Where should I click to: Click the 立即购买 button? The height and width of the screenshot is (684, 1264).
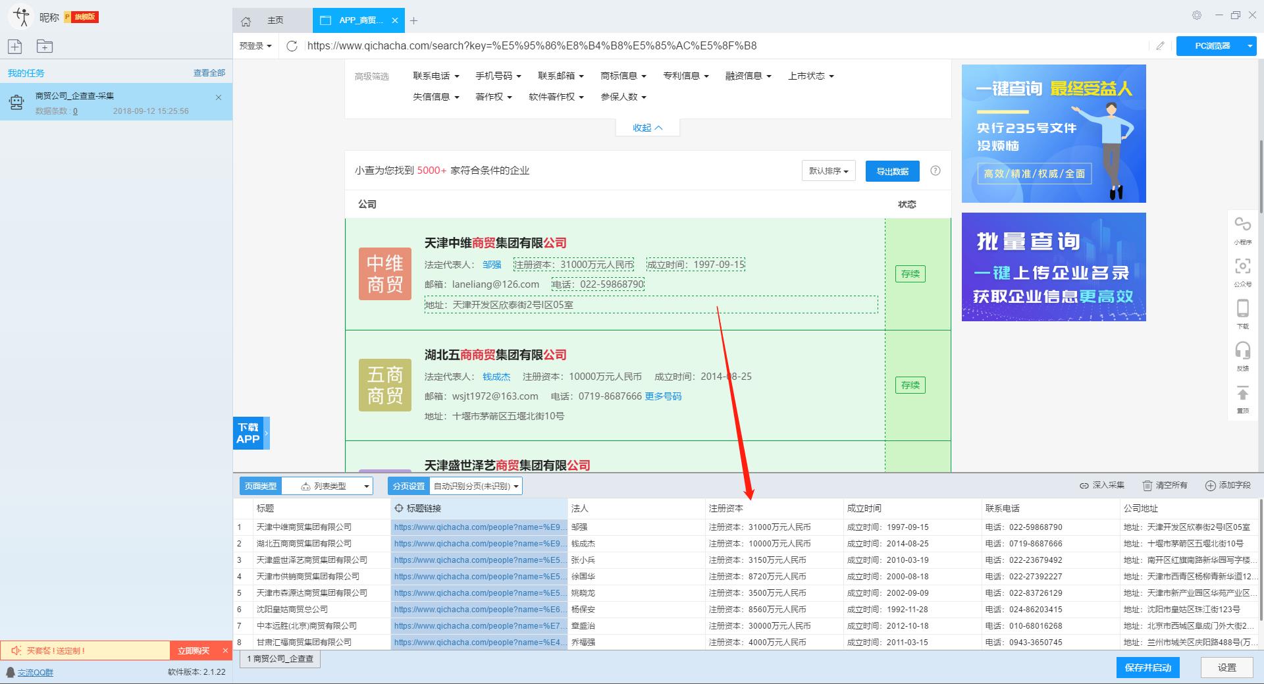point(194,650)
